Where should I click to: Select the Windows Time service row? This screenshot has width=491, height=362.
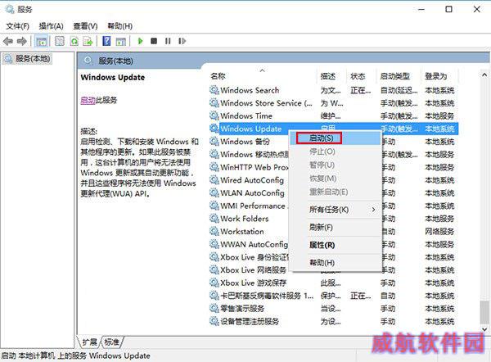coord(334,116)
